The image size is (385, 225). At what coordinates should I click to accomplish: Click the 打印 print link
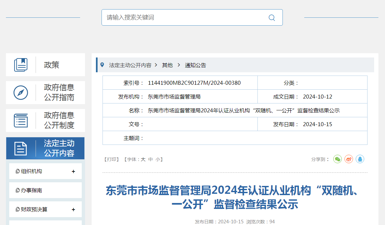(x=111, y=160)
